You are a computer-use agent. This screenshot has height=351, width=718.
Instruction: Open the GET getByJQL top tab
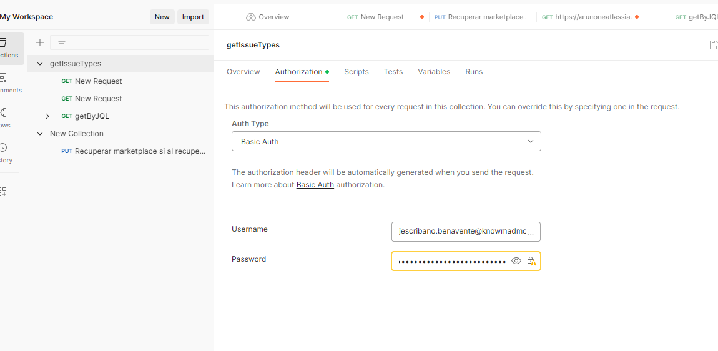coord(696,17)
